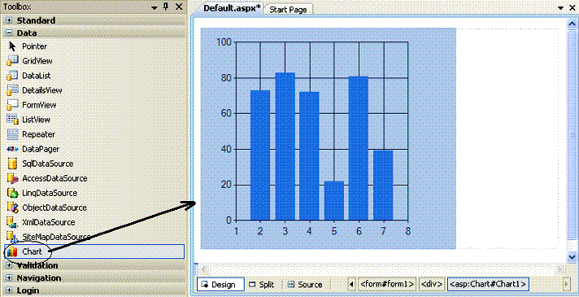Expand the Validation toolbox section
Screen dimensions: 579x297
pos(9,265)
